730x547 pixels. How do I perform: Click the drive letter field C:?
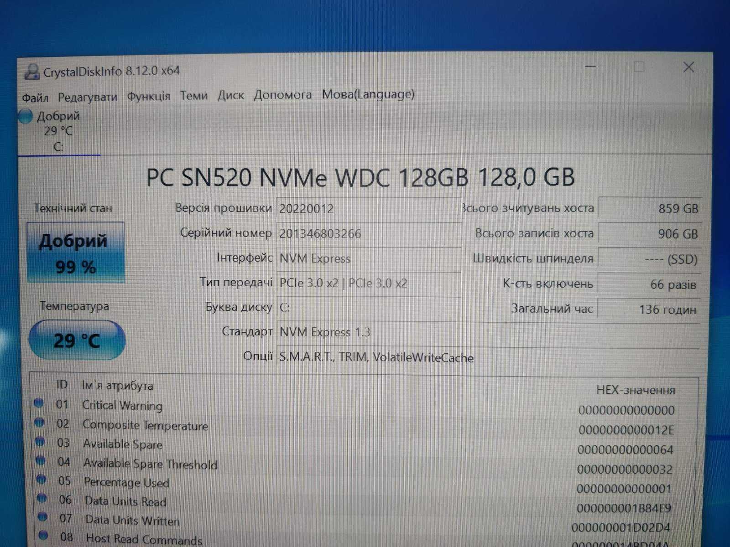coord(369,308)
